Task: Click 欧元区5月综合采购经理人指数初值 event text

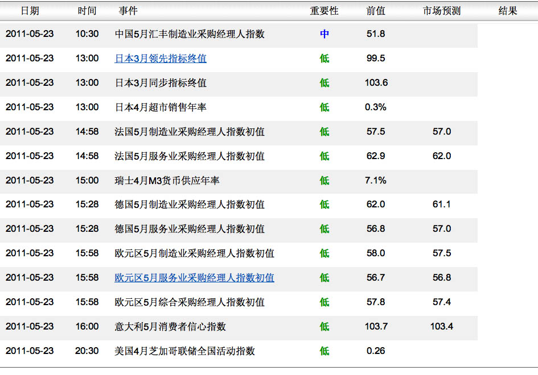Action: click(190, 302)
